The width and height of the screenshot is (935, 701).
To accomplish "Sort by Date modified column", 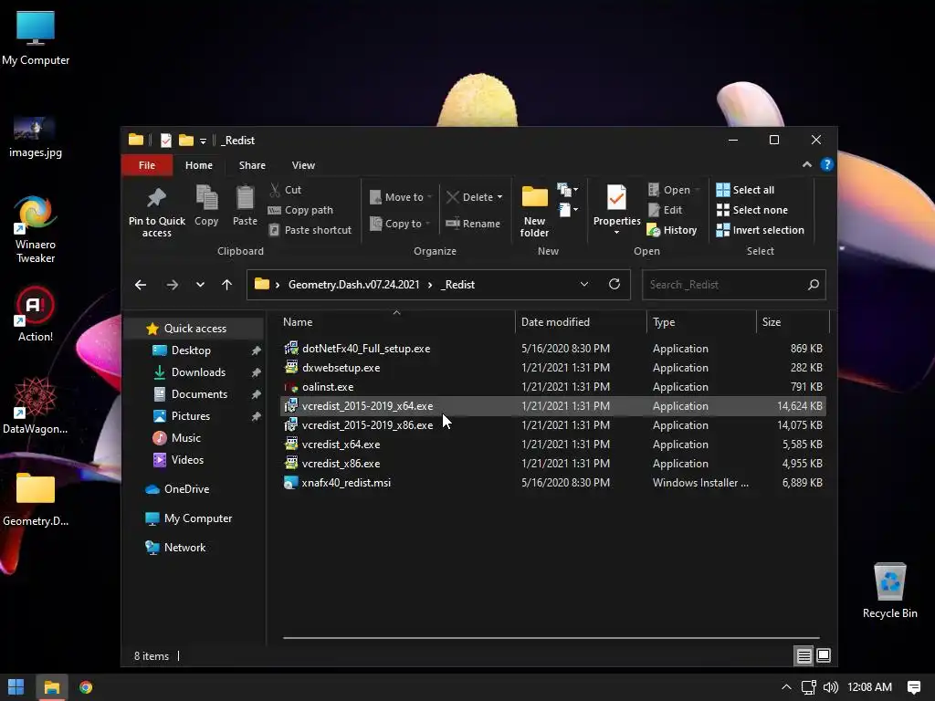I will (x=580, y=322).
